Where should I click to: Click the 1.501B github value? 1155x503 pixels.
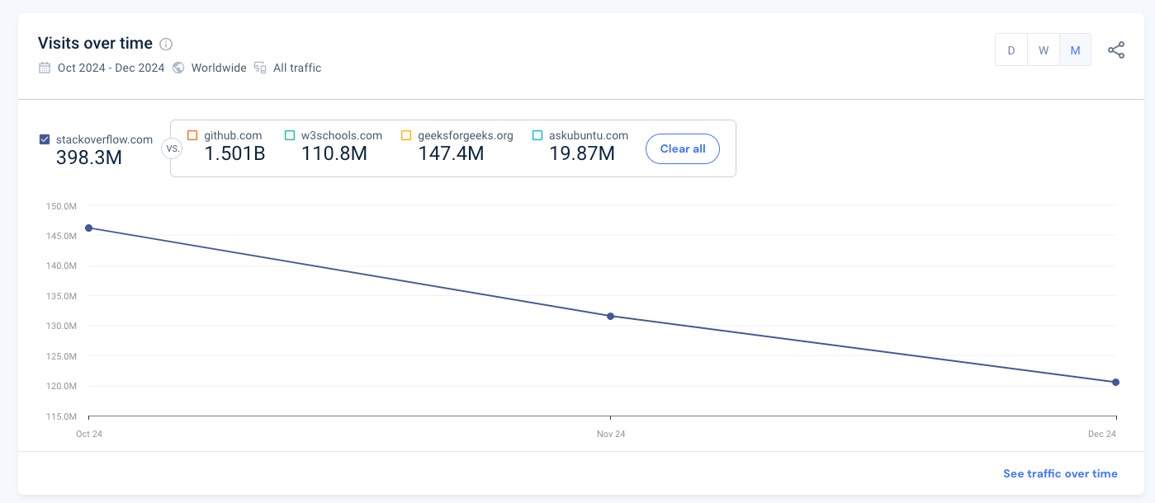tap(235, 153)
